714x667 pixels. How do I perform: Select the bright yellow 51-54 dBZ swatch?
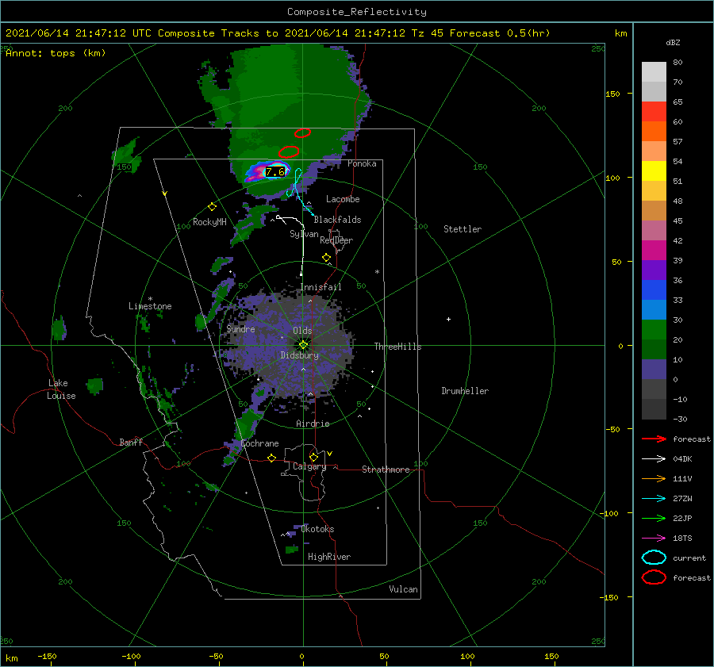(x=654, y=171)
